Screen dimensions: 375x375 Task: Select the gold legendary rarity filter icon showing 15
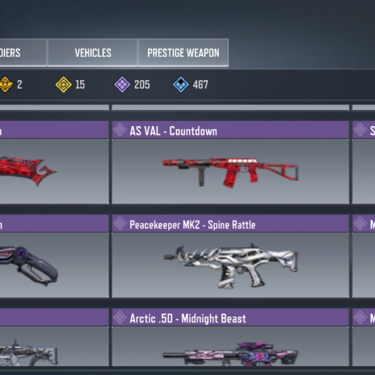click(64, 85)
